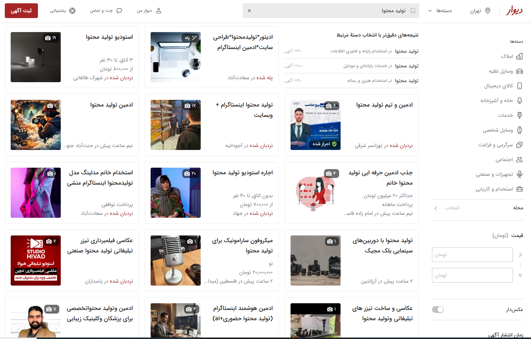The width and height of the screenshot is (531, 339).
Task: Toggle the photos-only (عکس‌دار) switch
Action: (438, 310)
